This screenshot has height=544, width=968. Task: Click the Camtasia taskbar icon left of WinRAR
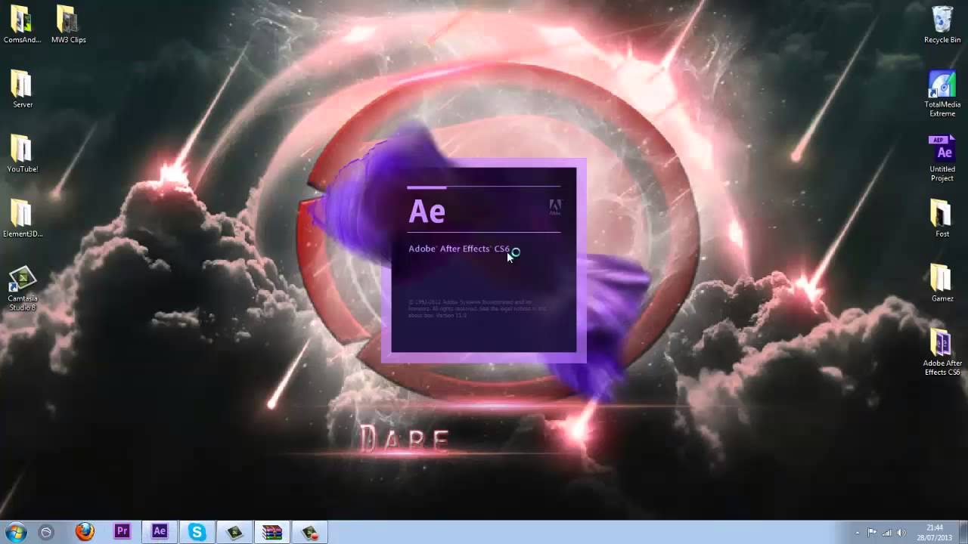point(235,532)
